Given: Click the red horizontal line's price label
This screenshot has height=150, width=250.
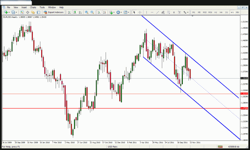Looking at the screenshot, I should (x=244, y=109).
